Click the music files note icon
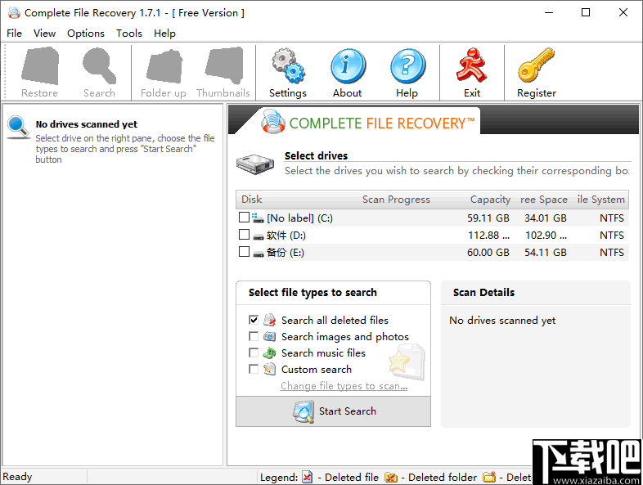 point(269,353)
